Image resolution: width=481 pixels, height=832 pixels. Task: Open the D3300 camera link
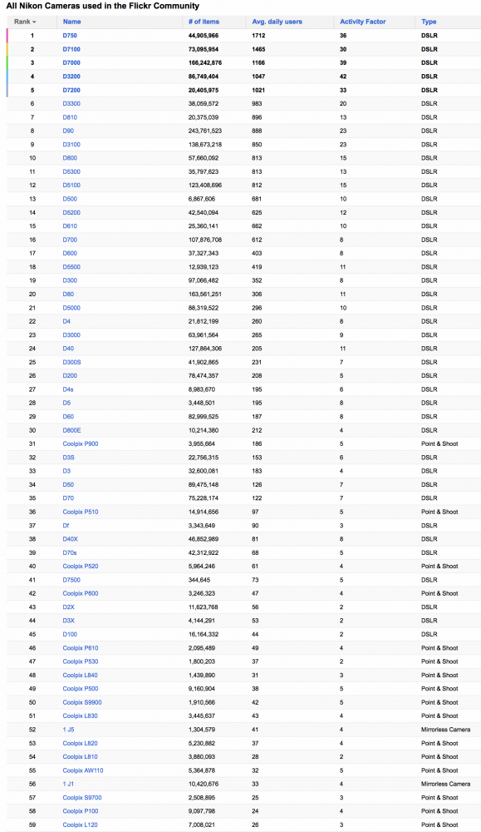click(71, 103)
